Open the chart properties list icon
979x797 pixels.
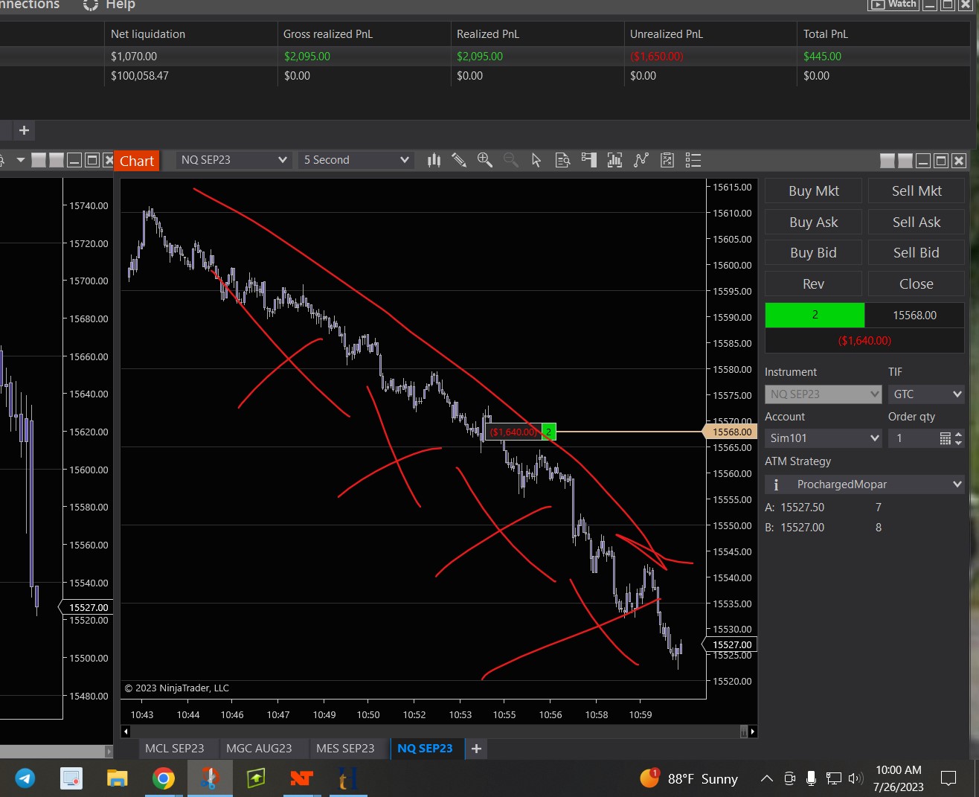pos(693,160)
